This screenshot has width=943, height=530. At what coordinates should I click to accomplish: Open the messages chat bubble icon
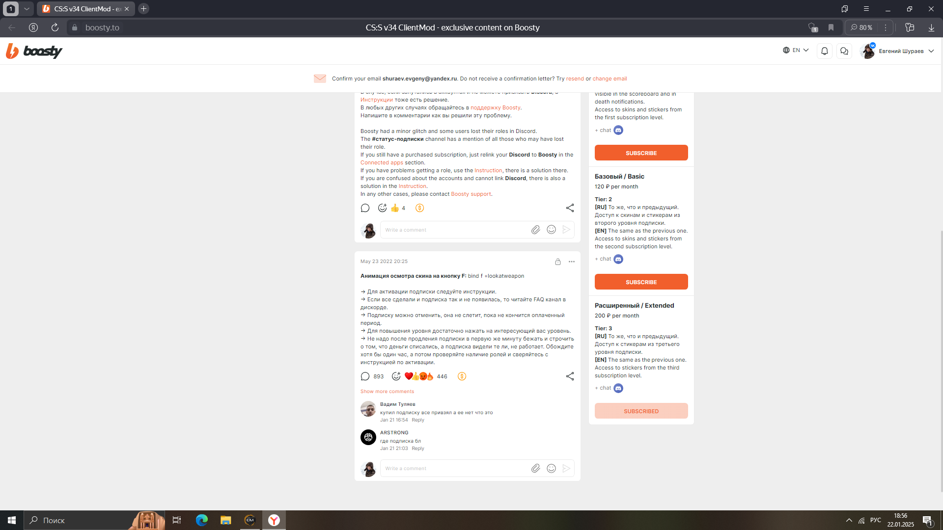[844, 51]
